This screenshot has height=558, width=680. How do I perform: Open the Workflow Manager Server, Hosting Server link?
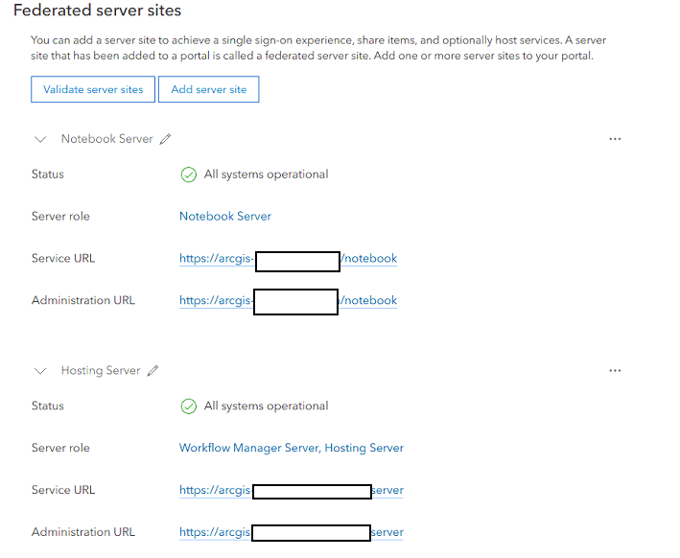tap(292, 449)
